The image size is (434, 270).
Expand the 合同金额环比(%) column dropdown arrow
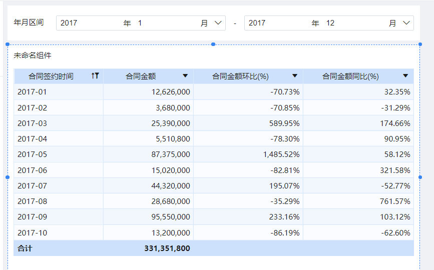[295, 76]
